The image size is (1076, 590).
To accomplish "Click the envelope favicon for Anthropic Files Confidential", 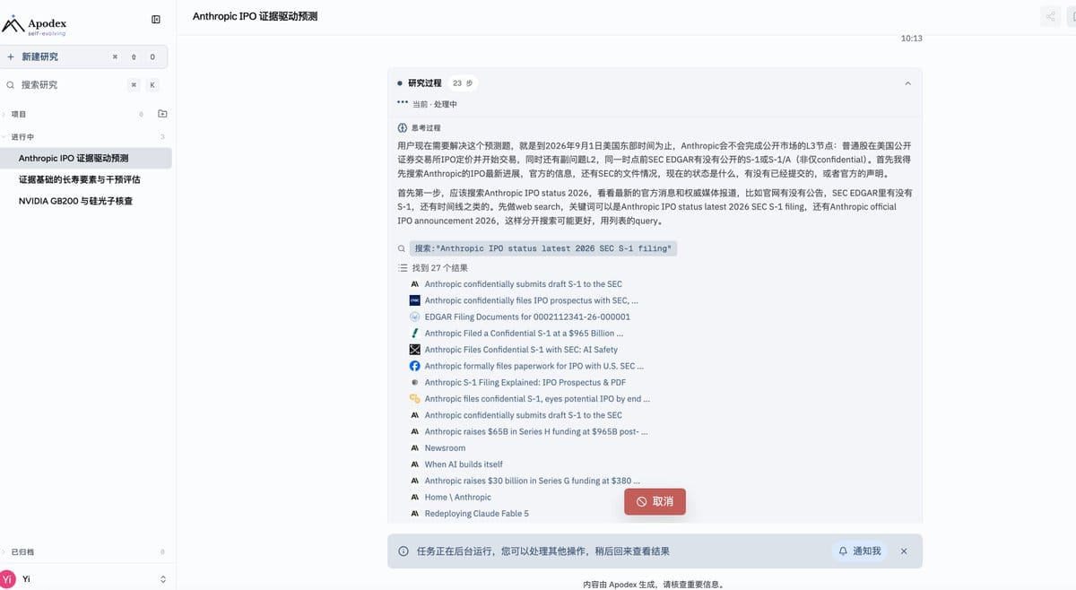I will pyautogui.click(x=414, y=350).
